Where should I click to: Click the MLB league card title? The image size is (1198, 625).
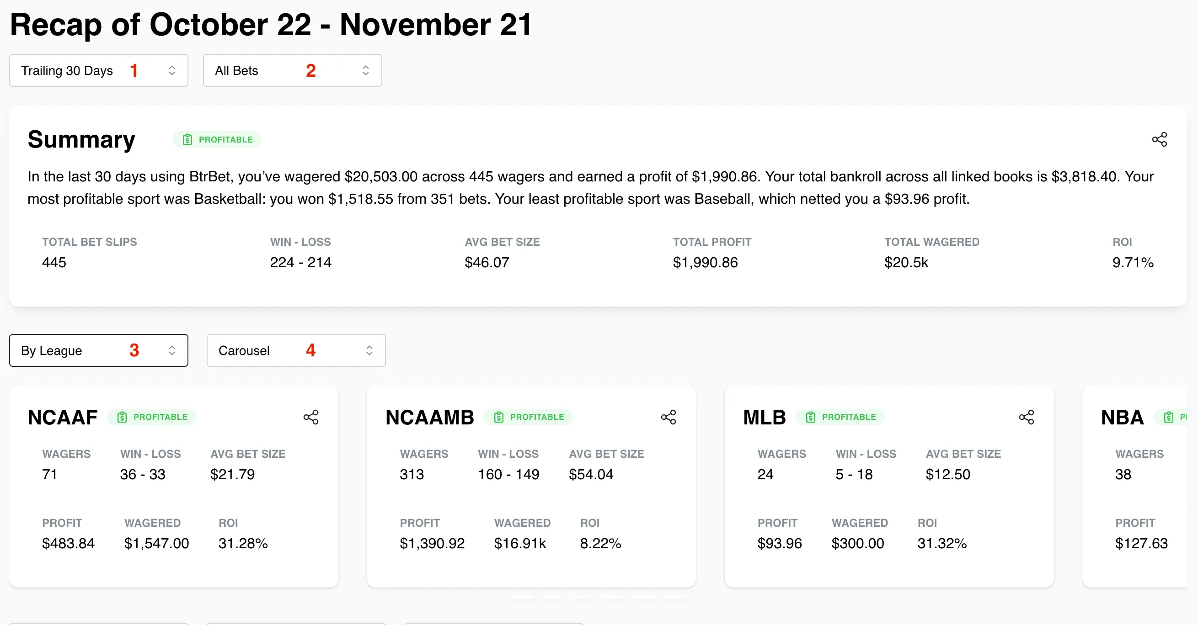pos(765,417)
